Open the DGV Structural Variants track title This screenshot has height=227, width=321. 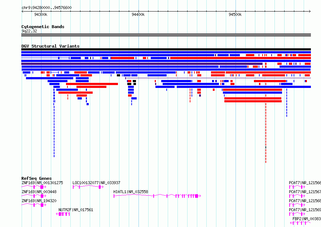50,46
